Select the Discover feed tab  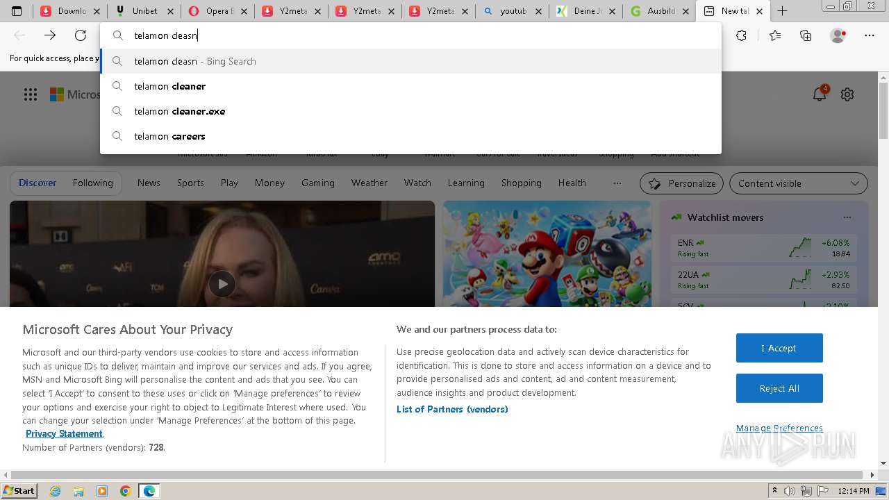coord(38,183)
